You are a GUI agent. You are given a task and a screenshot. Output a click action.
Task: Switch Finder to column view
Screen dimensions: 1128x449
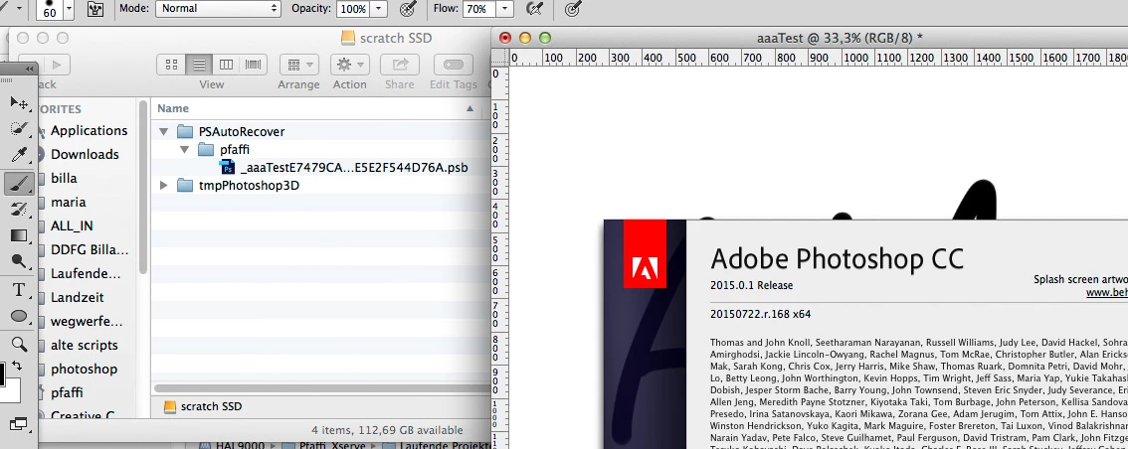click(226, 65)
